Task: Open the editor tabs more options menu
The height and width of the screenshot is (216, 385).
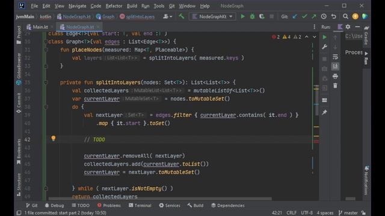Action: (x=314, y=27)
